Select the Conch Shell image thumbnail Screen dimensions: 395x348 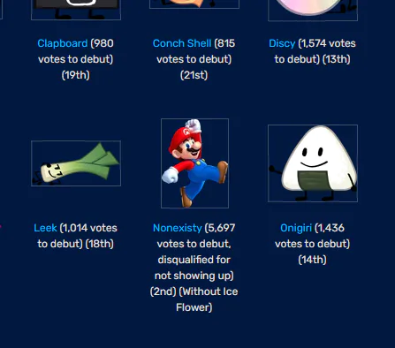point(194,4)
